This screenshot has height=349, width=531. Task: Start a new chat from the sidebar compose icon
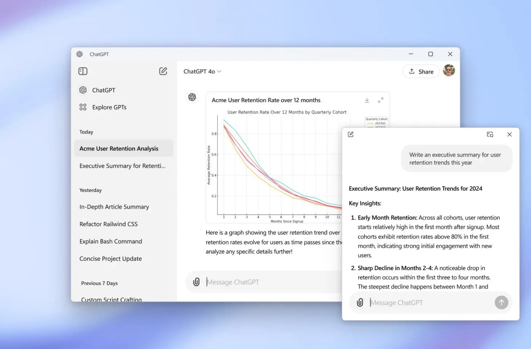pos(163,71)
